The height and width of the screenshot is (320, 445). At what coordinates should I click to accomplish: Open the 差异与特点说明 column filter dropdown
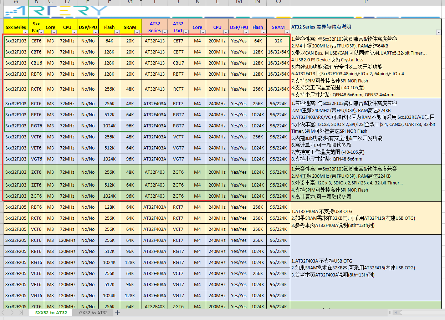pos(439,32)
